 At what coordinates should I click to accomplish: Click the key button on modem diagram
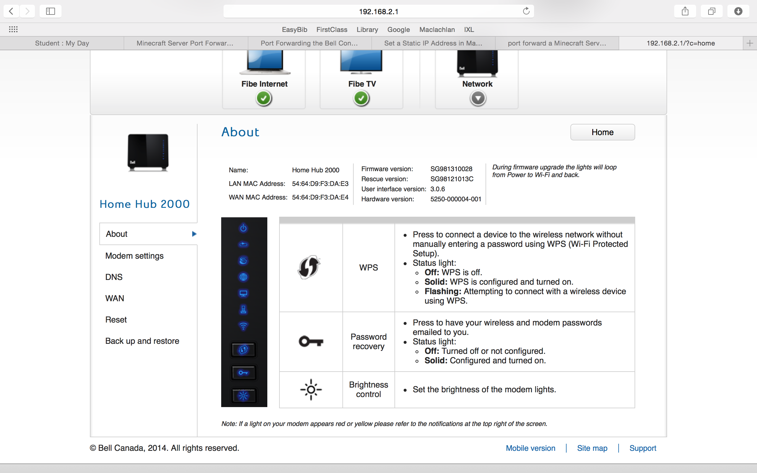[x=243, y=372]
